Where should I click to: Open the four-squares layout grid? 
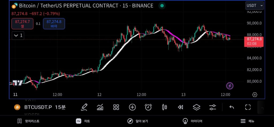(116, 107)
